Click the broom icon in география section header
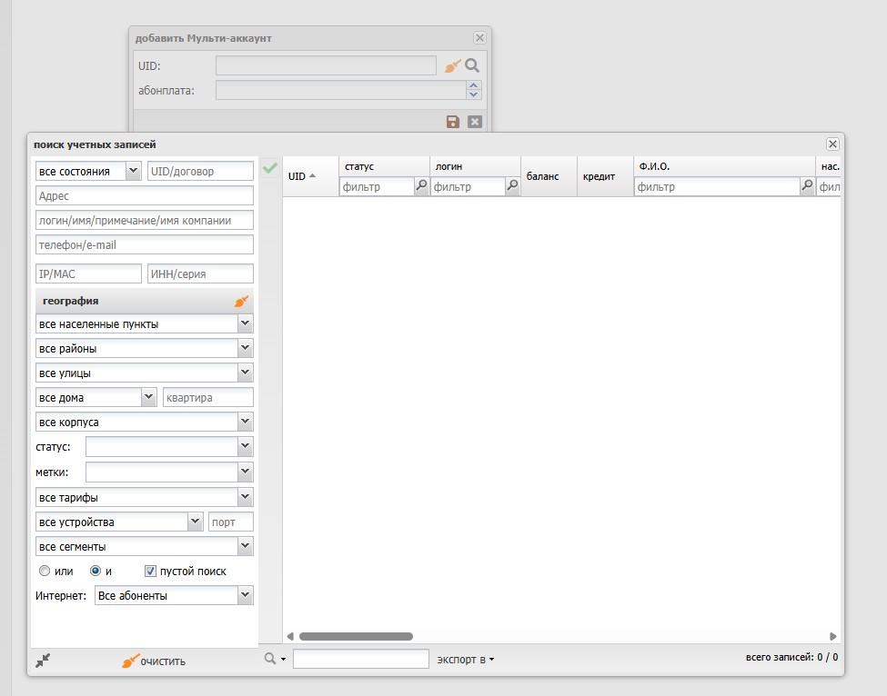 [242, 299]
